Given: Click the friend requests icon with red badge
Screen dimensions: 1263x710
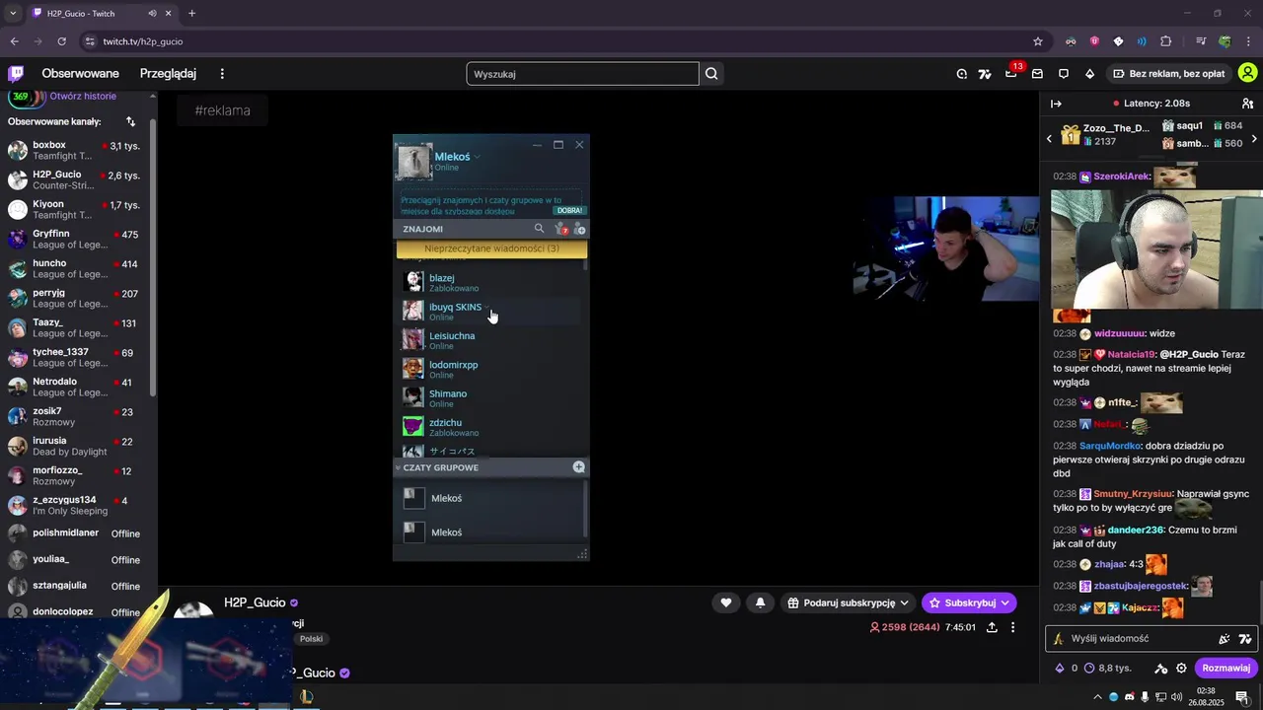Looking at the screenshot, I should coord(560,229).
